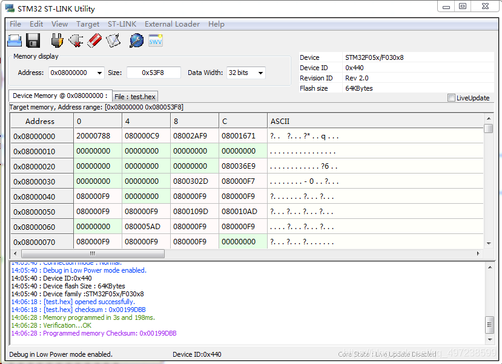502x364 pixels.
Task: Click the Save file floppy icon
Action: click(33, 41)
